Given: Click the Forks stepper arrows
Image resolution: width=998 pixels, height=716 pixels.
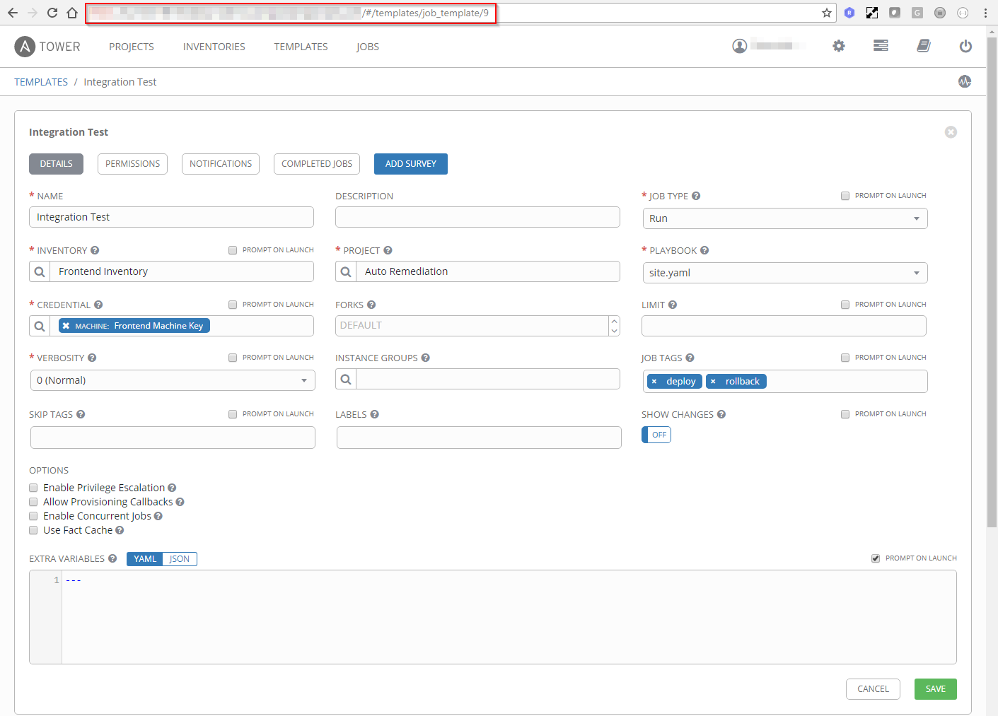Looking at the screenshot, I should 614,326.
